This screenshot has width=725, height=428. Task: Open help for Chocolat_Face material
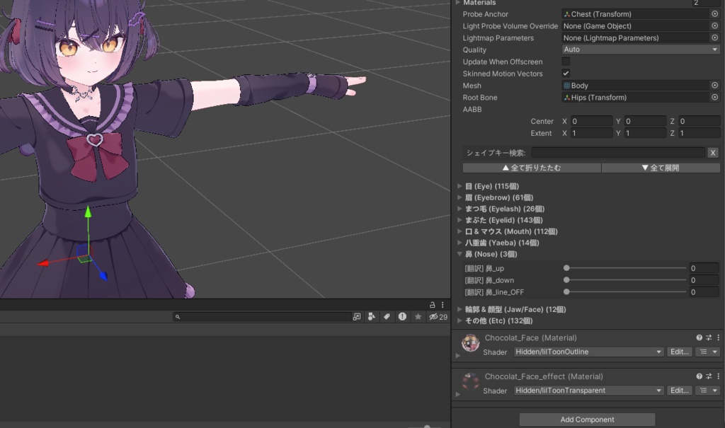pyautogui.click(x=699, y=337)
